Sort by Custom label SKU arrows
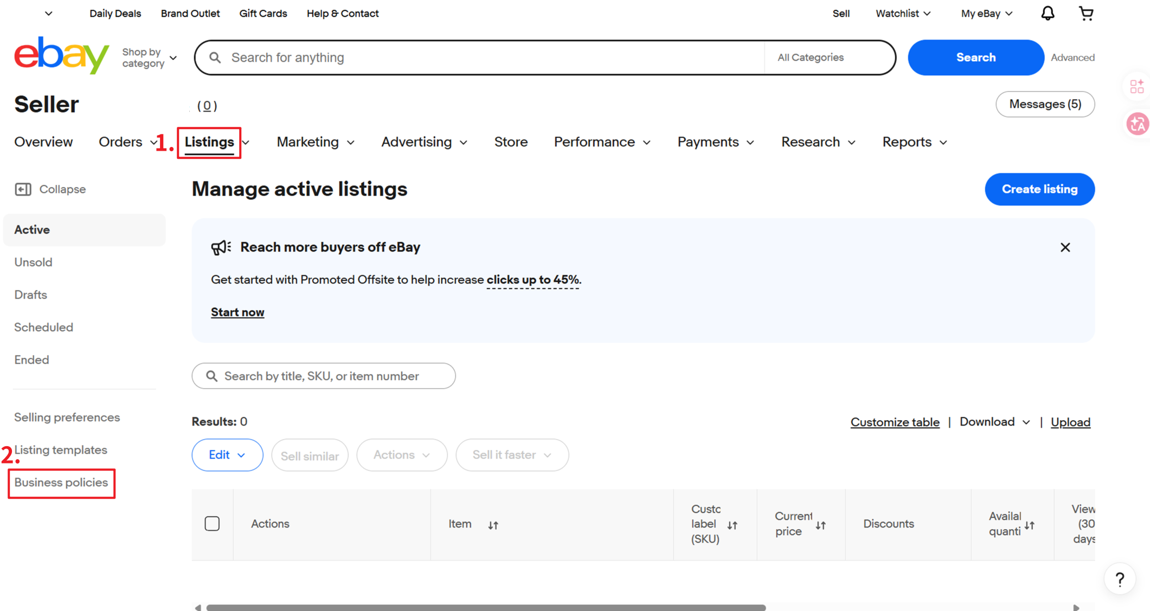This screenshot has width=1150, height=611. [x=732, y=525]
